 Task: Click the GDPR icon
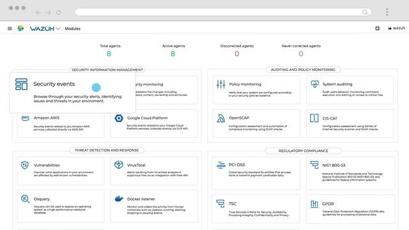314,204
